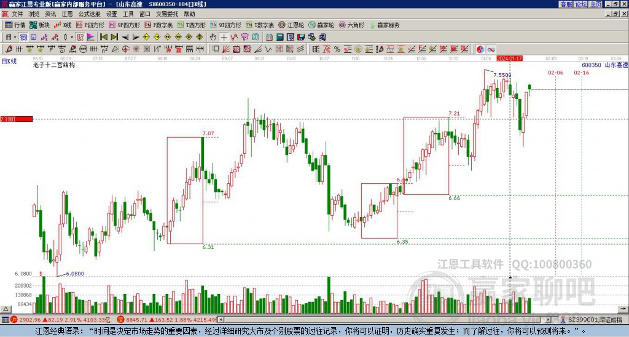Click the networked computers icon

(322, 38)
